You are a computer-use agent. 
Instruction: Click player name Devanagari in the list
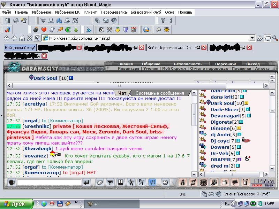[x=225, y=116]
